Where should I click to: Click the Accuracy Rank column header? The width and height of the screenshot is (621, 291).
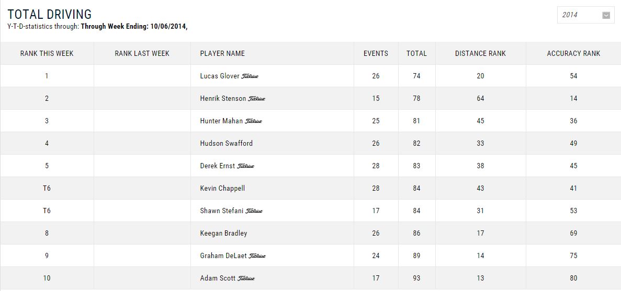tap(573, 53)
